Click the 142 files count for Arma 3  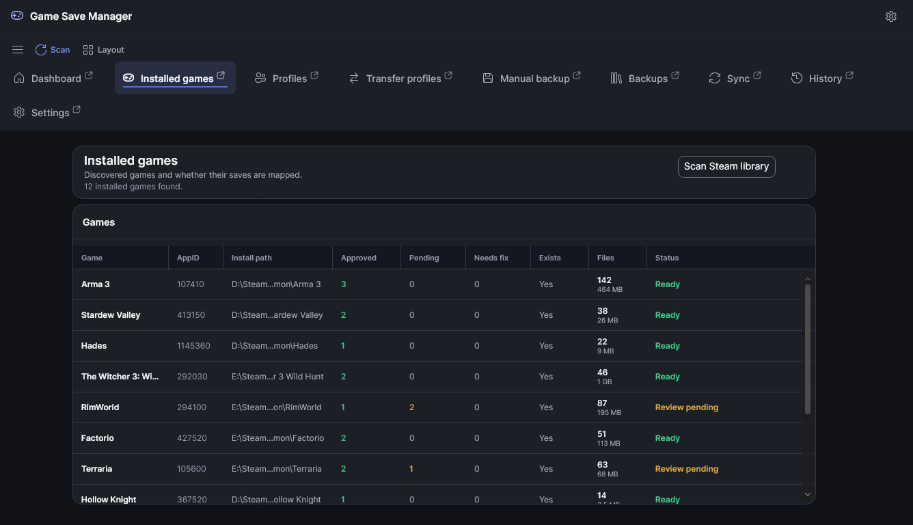604,280
